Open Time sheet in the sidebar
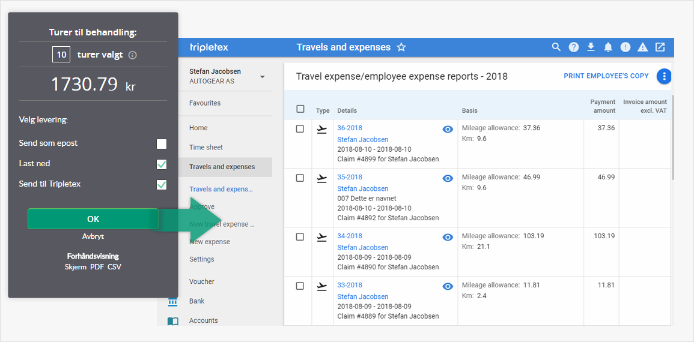The height and width of the screenshot is (342, 694). click(x=206, y=148)
